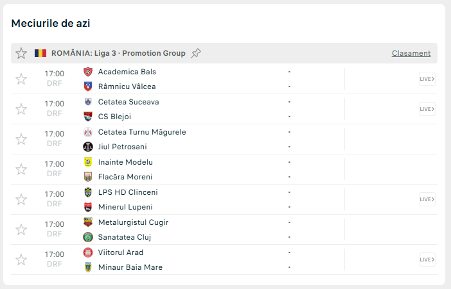Star the Viitorul Arad match
Image resolution: width=451 pixels, height=289 pixels.
[x=21, y=260]
